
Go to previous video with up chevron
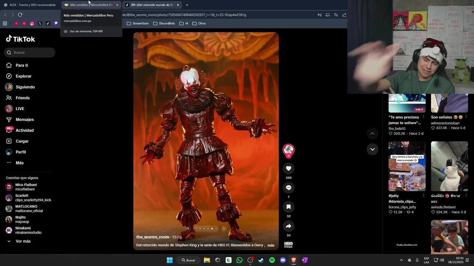point(373,133)
